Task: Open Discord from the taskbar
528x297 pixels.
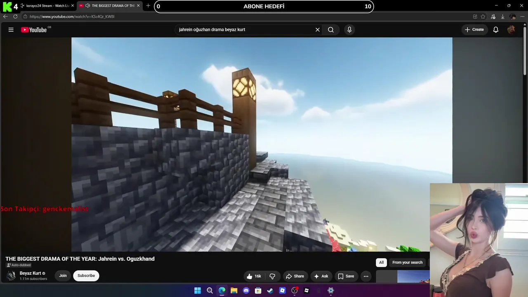Action: (x=246, y=290)
